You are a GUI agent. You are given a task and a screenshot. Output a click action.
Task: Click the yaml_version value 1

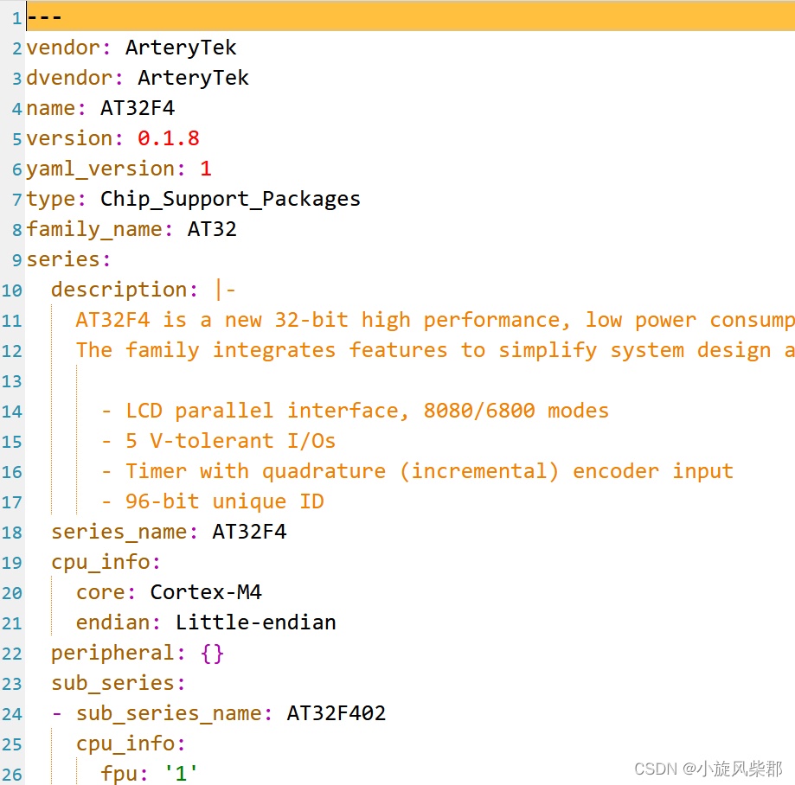click(x=205, y=169)
